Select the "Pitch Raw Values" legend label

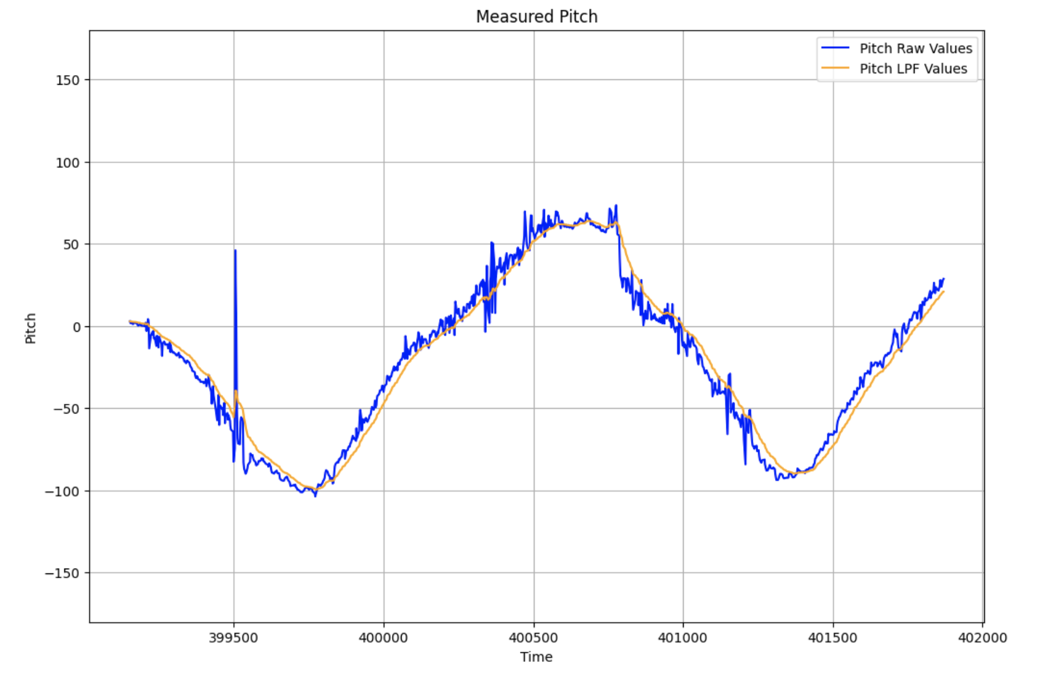coord(915,49)
